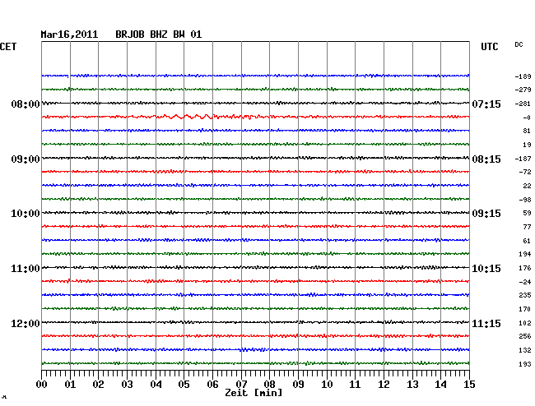Click the DC value "193"

click(525, 364)
